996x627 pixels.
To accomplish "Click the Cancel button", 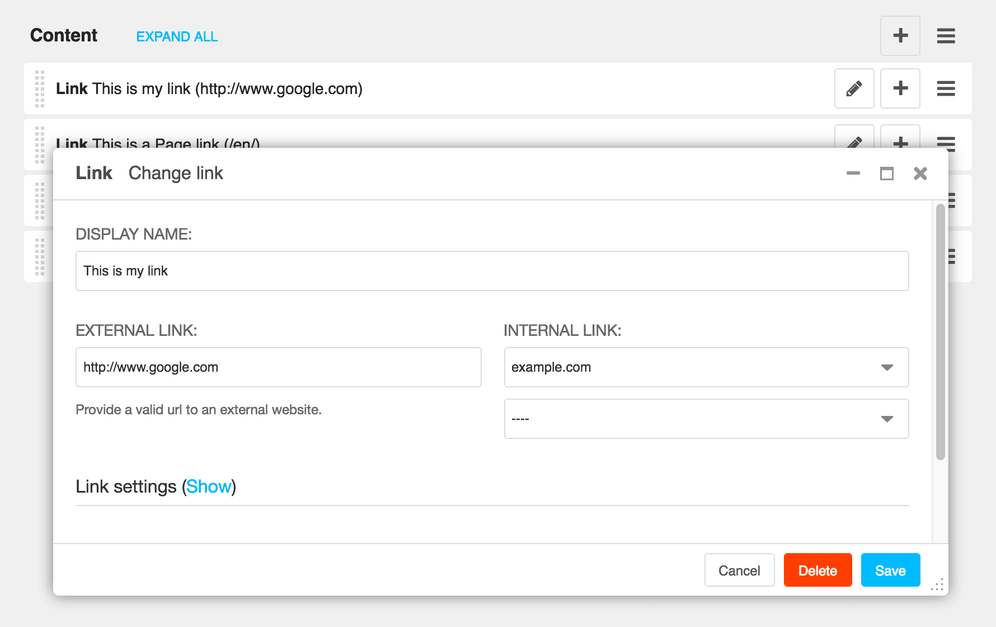I will pos(739,570).
